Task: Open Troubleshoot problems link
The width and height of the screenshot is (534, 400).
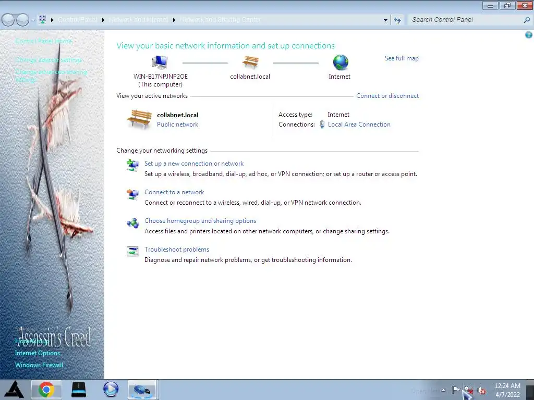Action: (177, 249)
